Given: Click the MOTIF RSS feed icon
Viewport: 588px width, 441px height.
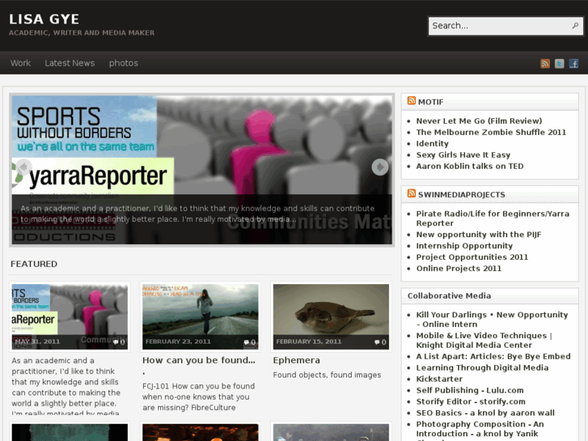Looking at the screenshot, I should [412, 100].
